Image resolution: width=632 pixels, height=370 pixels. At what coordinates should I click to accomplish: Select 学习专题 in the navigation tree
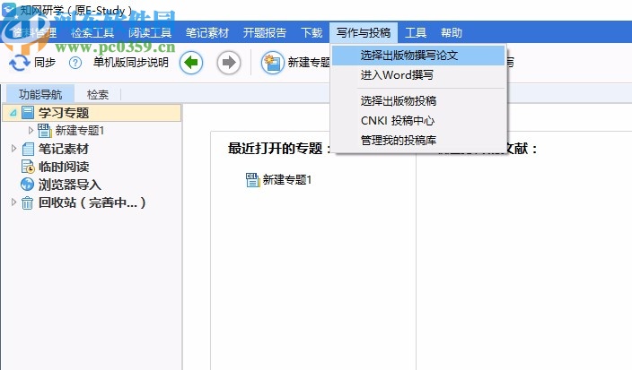(x=63, y=113)
